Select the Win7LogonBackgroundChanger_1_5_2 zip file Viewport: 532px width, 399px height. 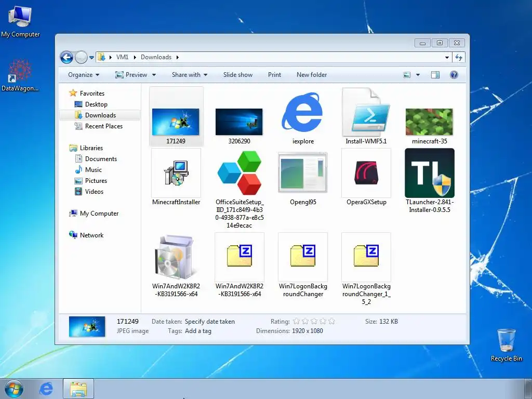[366, 269]
